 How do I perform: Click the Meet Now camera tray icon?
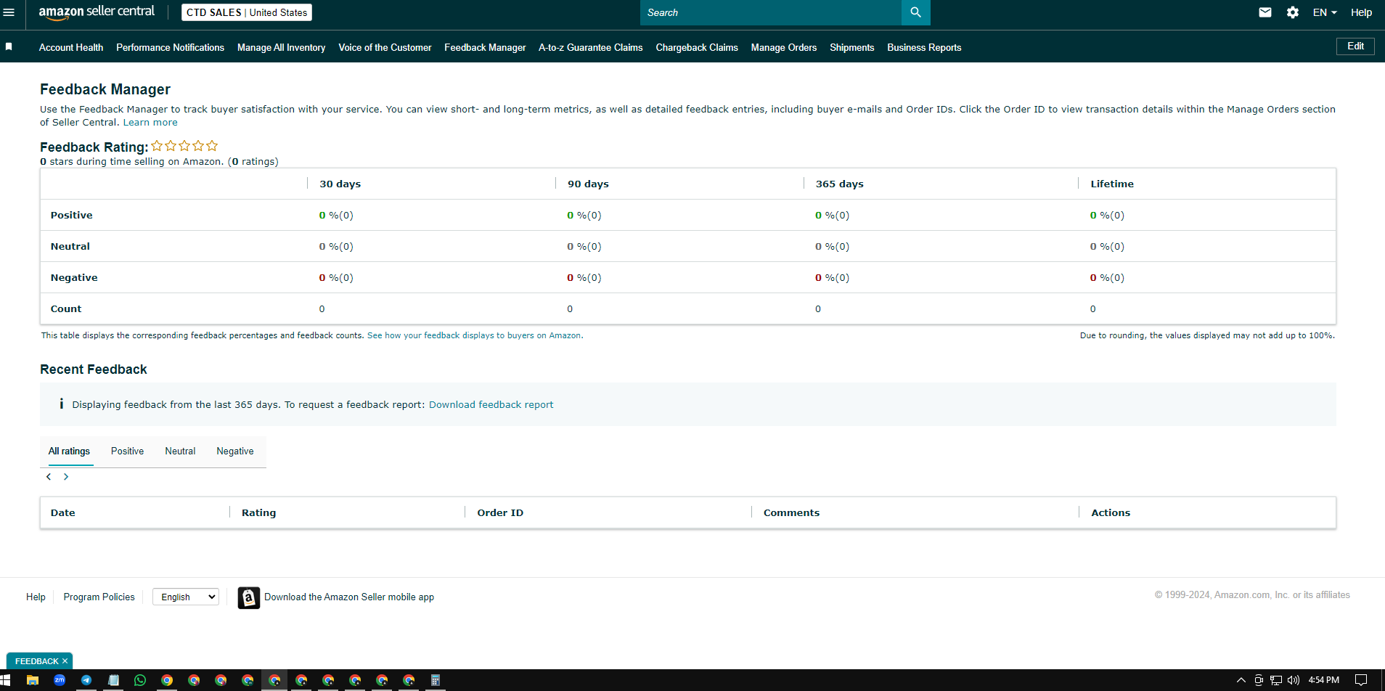click(x=1259, y=680)
